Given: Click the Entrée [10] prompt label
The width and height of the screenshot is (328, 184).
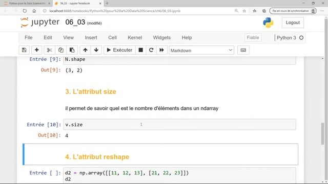Looking at the screenshot, I should pos(44,125).
